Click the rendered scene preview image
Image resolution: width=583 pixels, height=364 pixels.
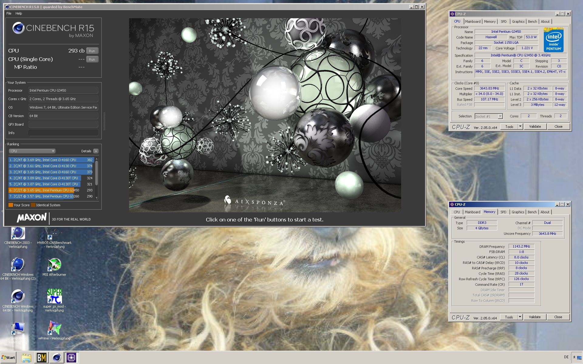[x=265, y=115]
